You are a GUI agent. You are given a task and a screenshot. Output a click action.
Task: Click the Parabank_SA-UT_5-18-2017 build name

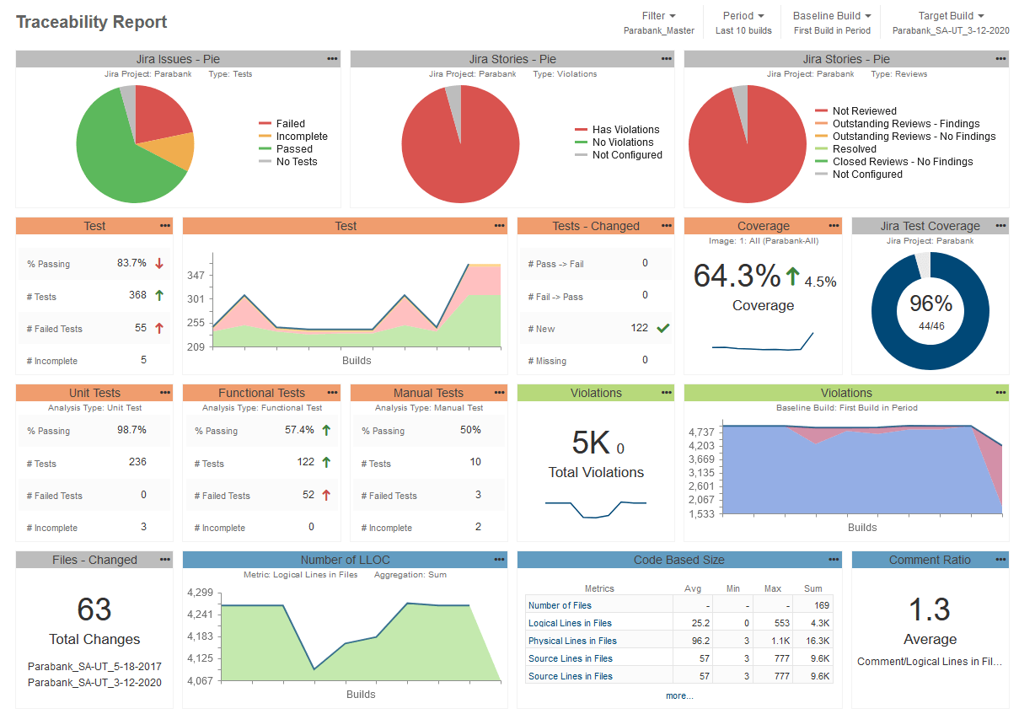click(94, 667)
